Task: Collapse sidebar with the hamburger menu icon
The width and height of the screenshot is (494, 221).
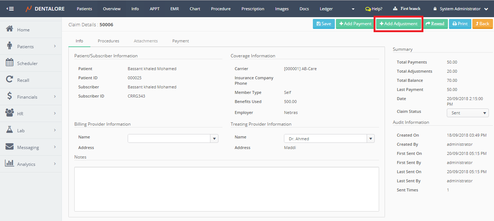Action: (x=10, y=9)
